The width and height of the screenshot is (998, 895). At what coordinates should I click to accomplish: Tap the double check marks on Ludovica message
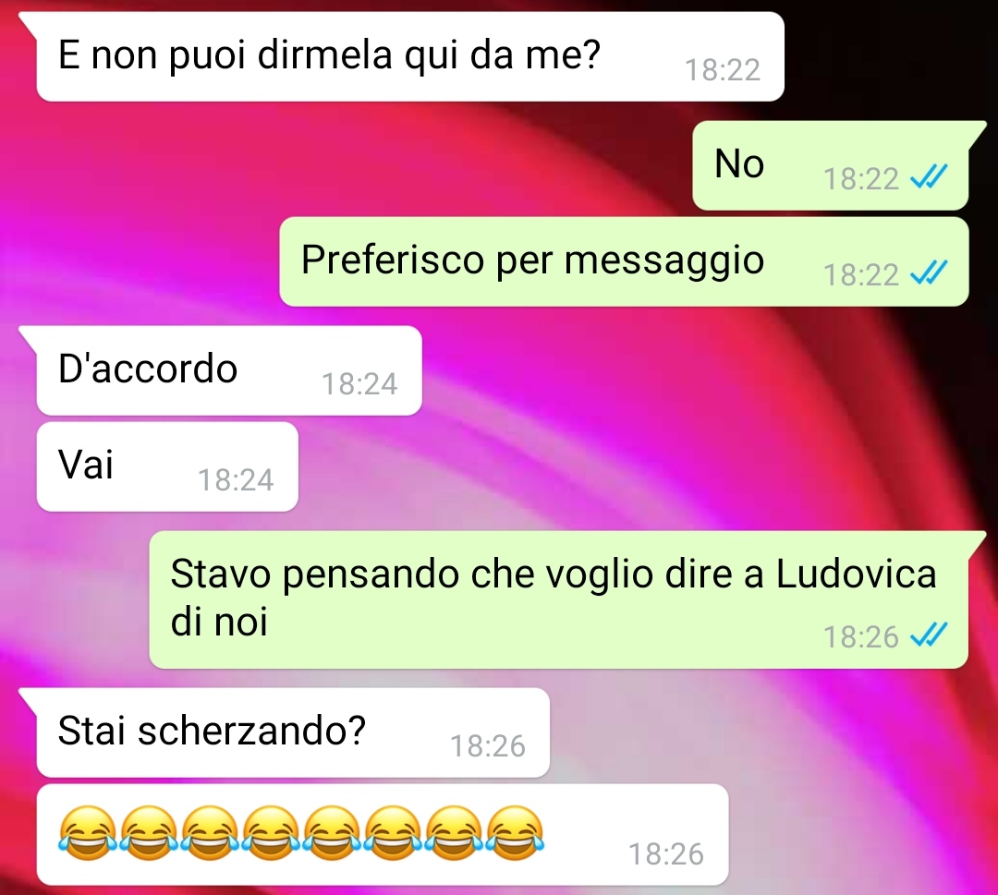(929, 635)
